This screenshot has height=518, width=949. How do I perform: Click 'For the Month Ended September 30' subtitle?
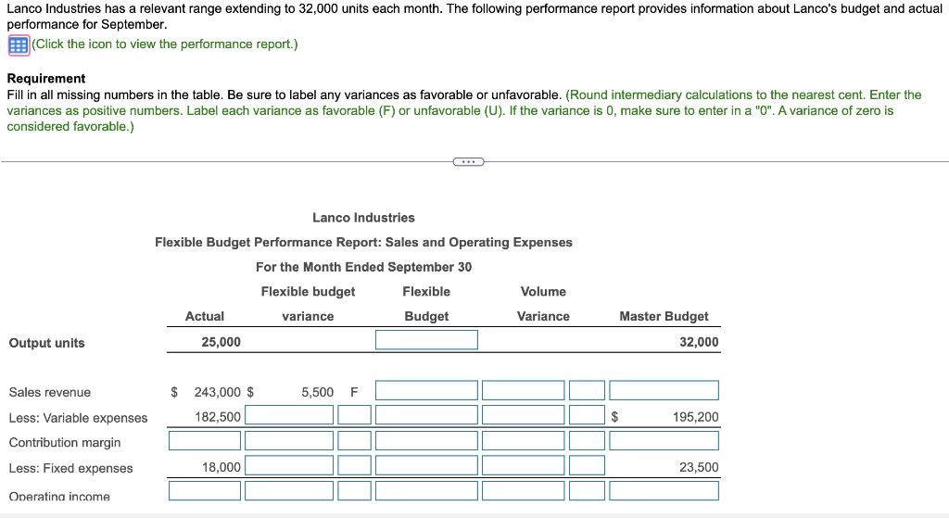click(x=363, y=268)
